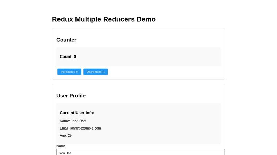The image size is (277, 155).
Task: Select the User Profile section heading
Action: [x=71, y=96]
